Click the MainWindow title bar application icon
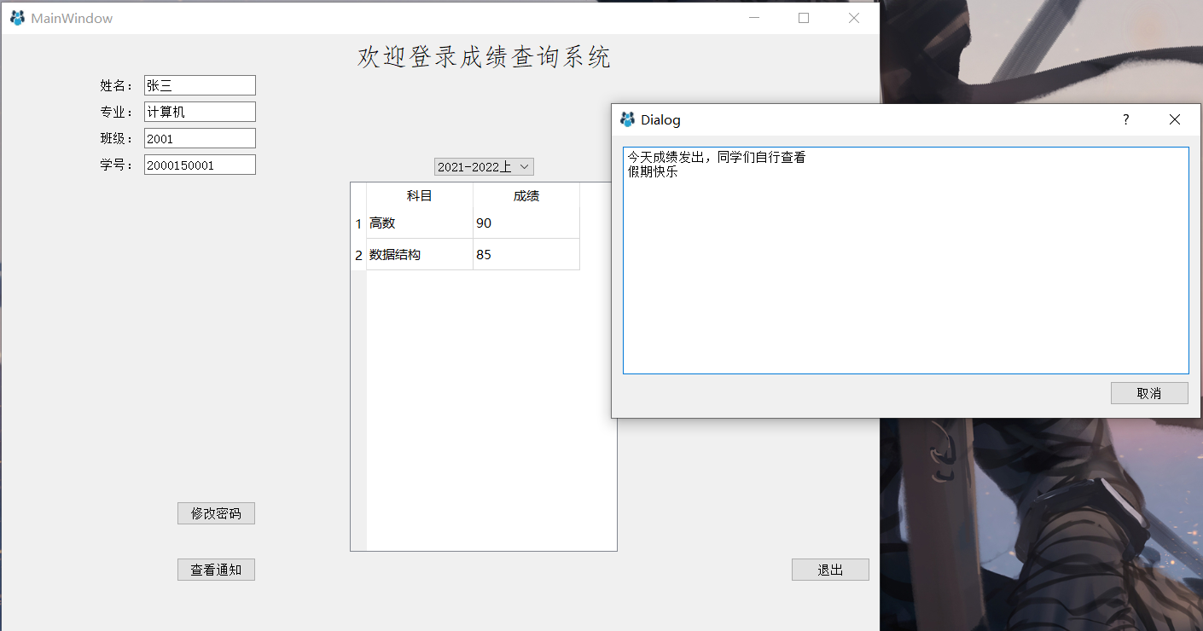The height and width of the screenshot is (631, 1203). pos(15,17)
